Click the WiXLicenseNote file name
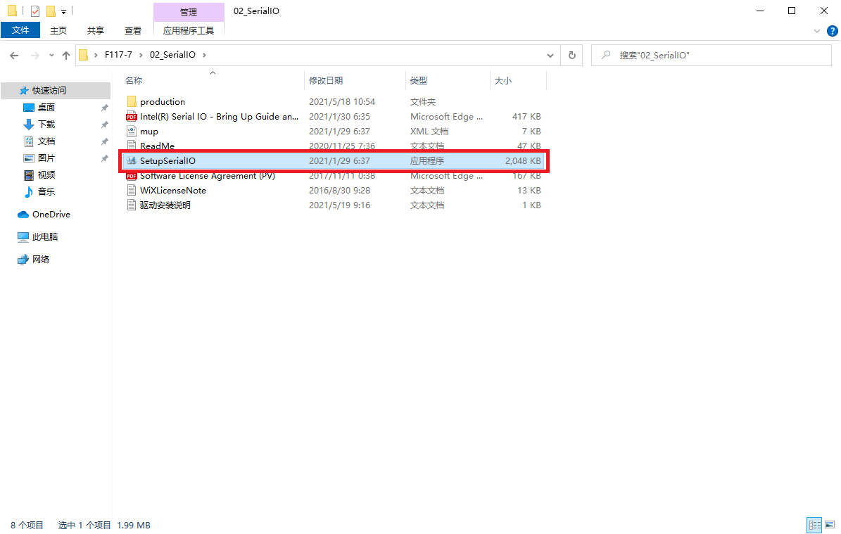The image size is (841, 534). tap(172, 191)
